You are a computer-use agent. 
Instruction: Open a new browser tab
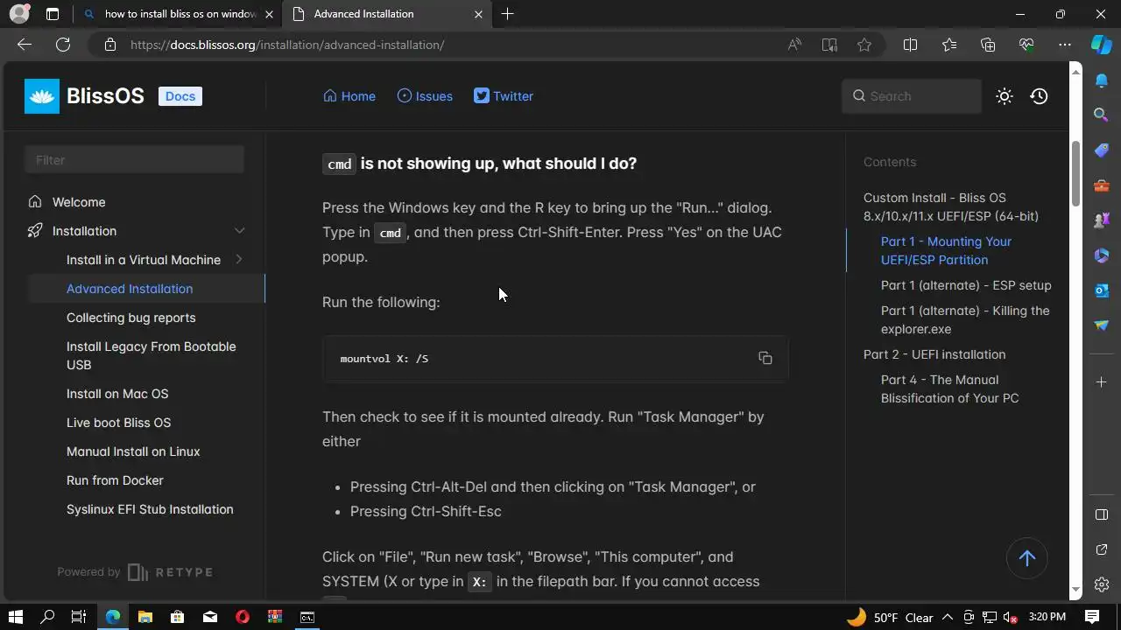click(x=508, y=14)
